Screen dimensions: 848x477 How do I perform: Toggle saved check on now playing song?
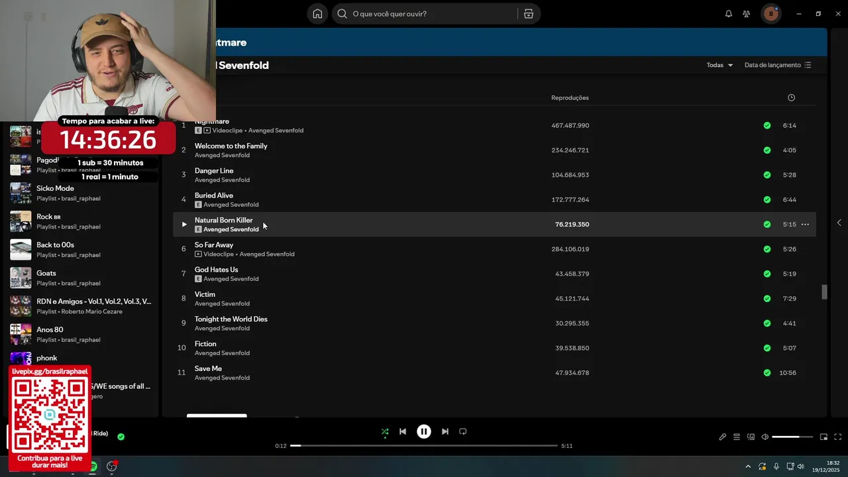click(x=121, y=437)
